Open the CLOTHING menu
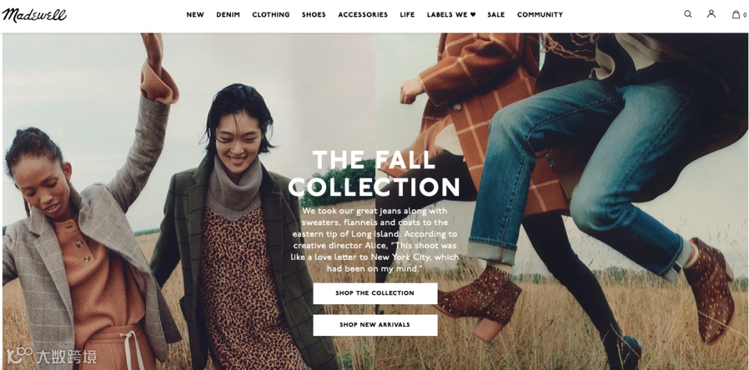 pos(271,15)
